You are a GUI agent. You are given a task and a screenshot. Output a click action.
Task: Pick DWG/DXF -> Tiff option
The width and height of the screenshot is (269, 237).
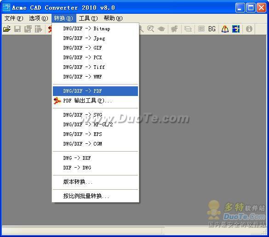[95, 67]
